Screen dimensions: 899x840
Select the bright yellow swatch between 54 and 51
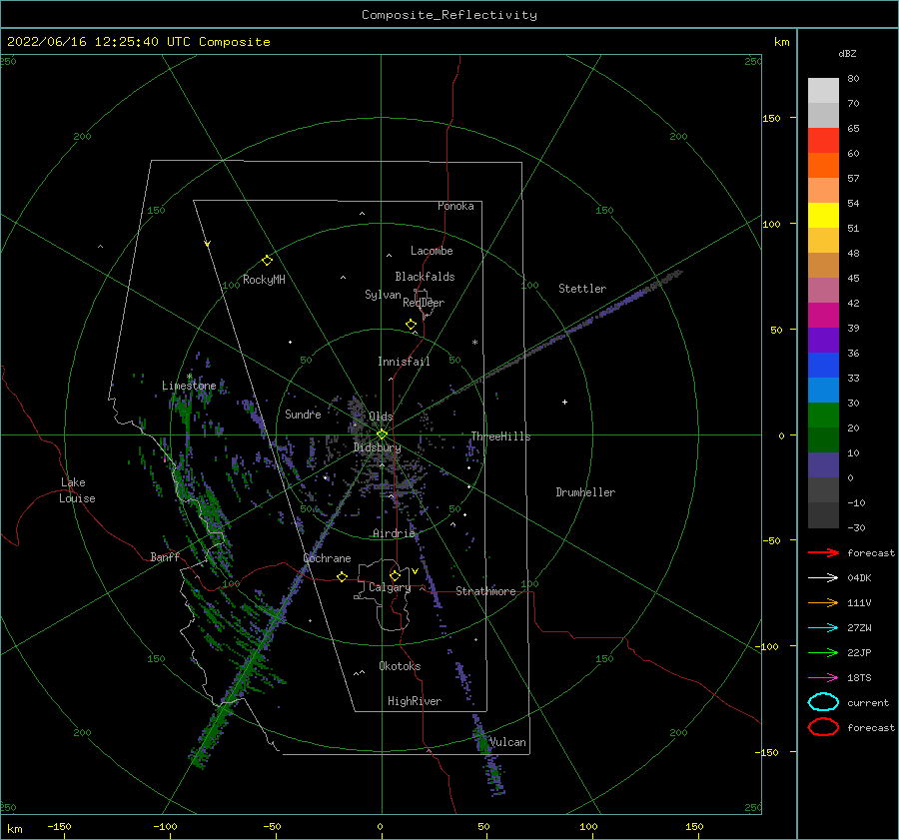tap(823, 215)
